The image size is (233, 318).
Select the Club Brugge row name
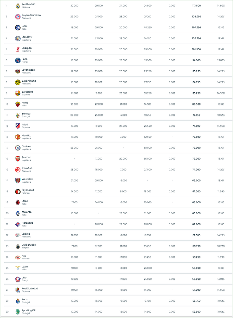(29, 245)
